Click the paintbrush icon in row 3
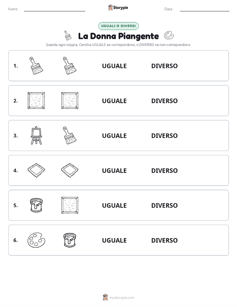The height and width of the screenshot is (307, 237). (70, 136)
